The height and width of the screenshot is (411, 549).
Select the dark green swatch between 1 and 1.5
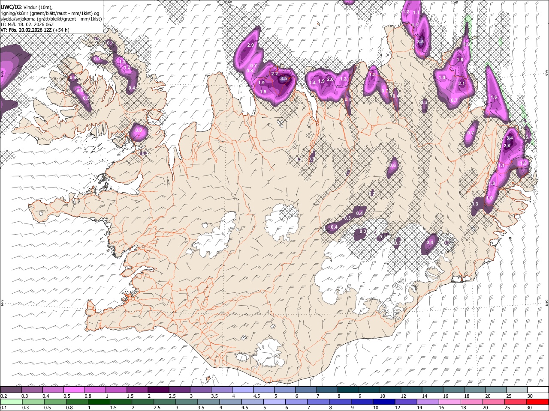(99, 402)
